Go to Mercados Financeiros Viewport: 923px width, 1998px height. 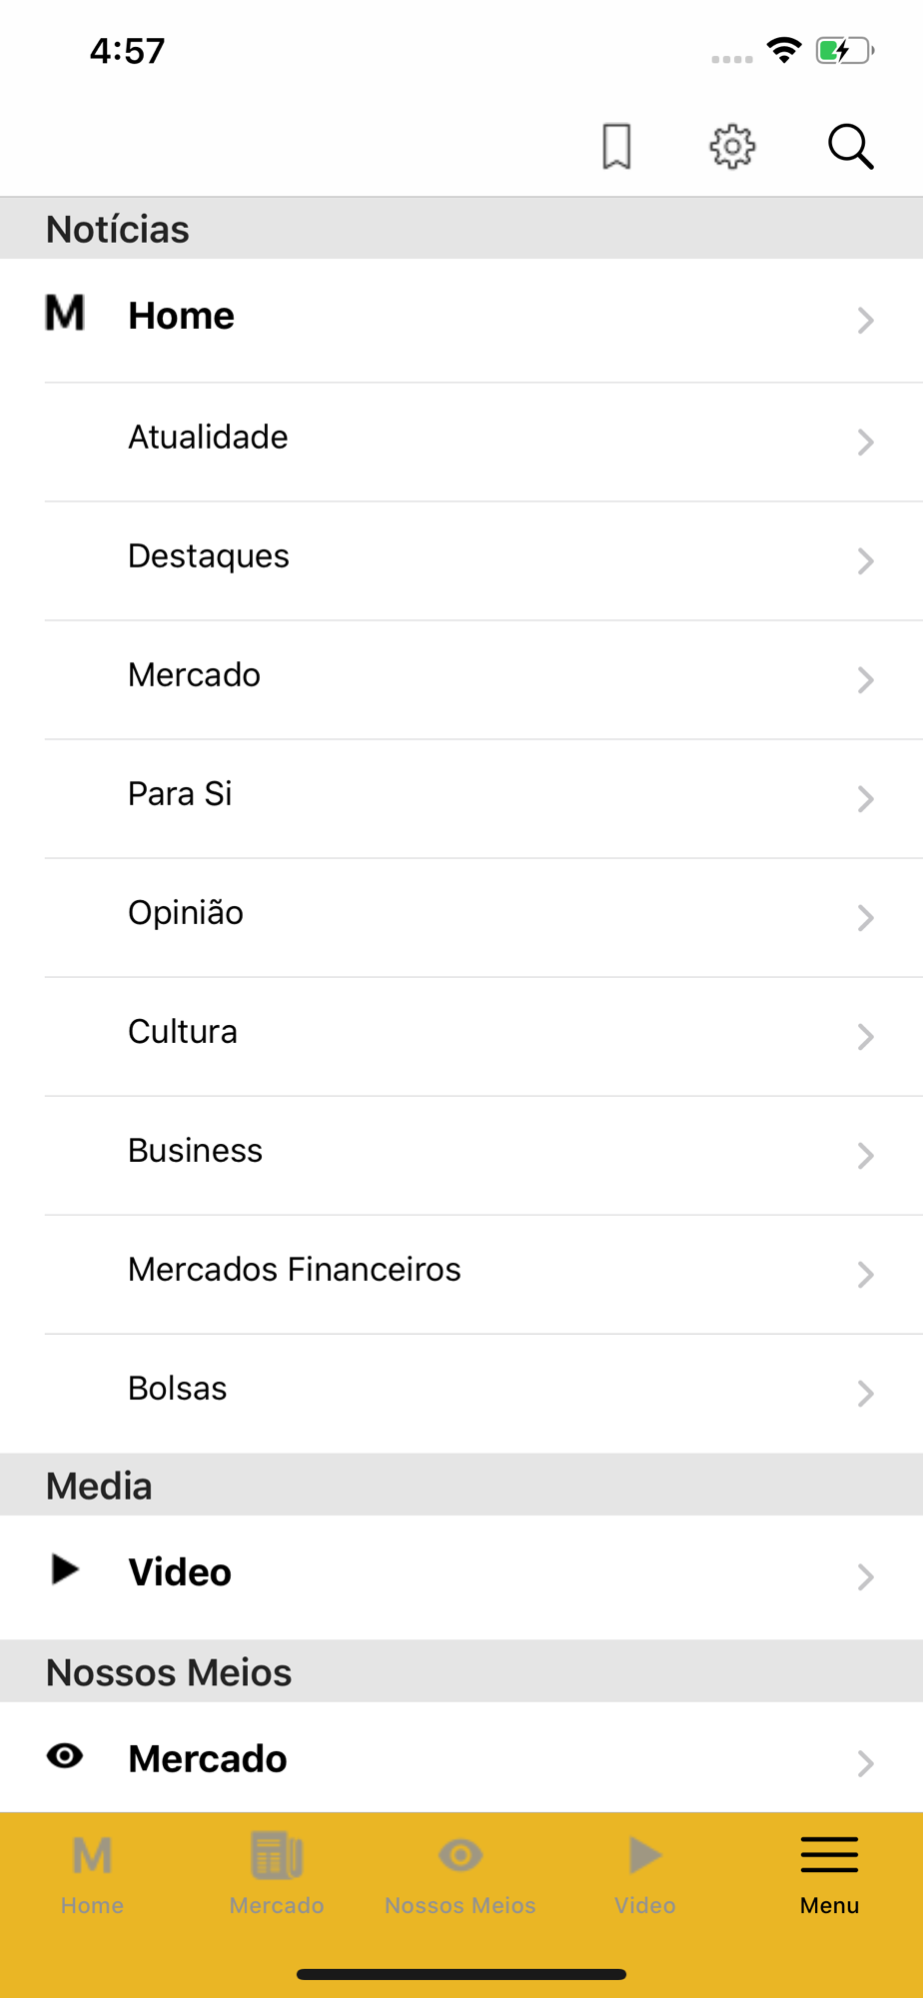coord(295,1270)
